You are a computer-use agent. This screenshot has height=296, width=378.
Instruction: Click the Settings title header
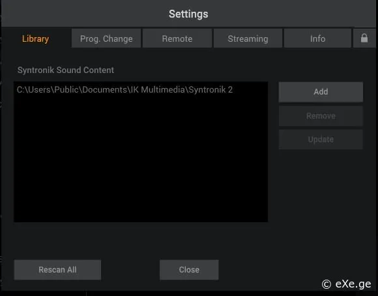coord(188,14)
